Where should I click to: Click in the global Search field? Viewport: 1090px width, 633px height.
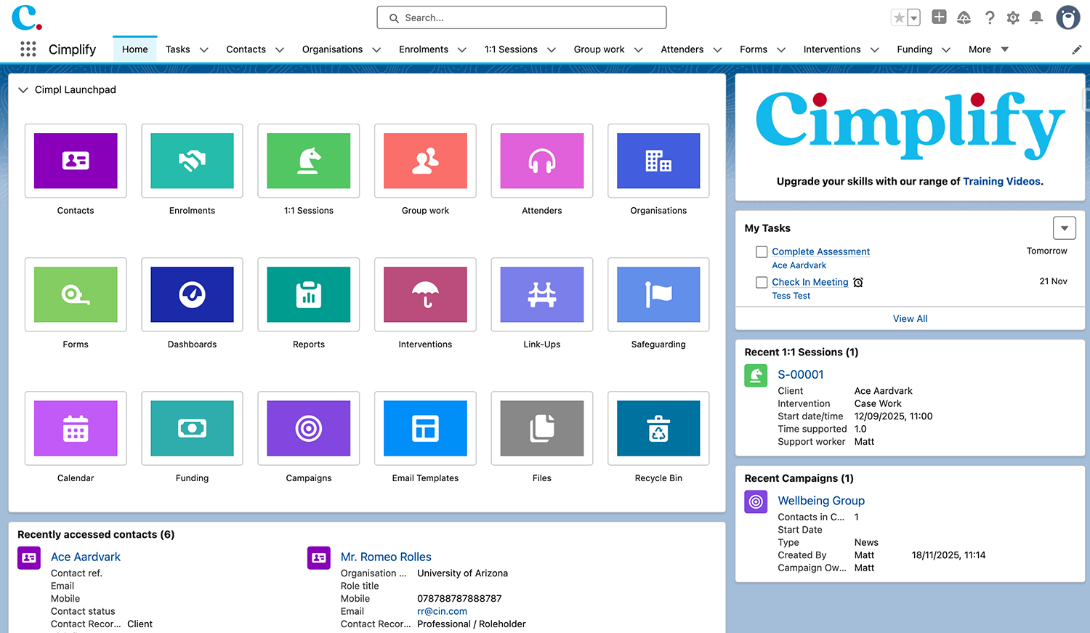coord(522,17)
